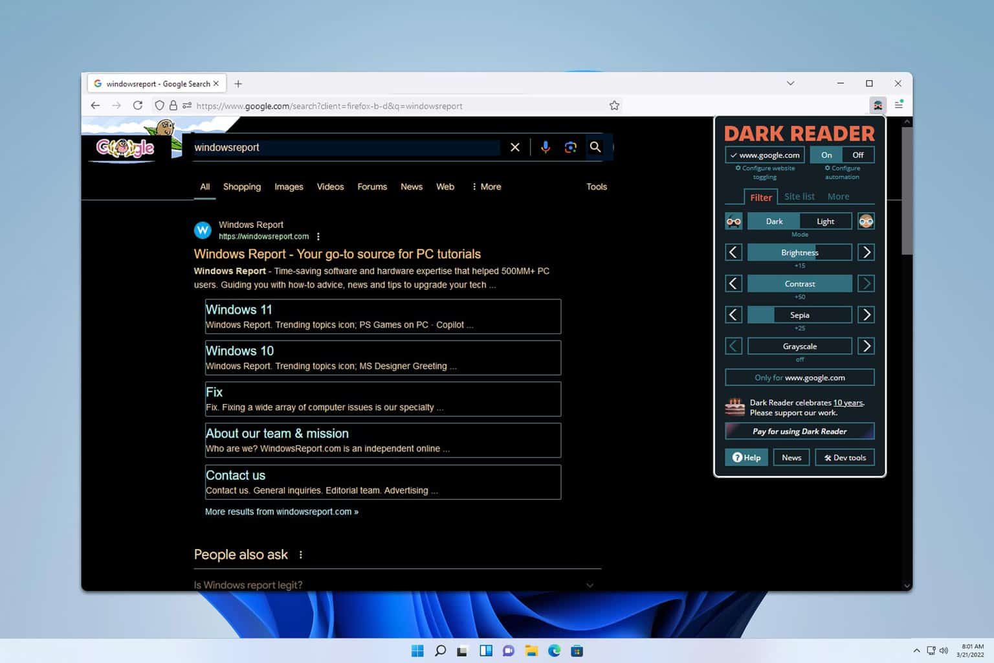The image size is (994, 663).
Task: Open the Windows Report result options dots
Action: pos(318,237)
